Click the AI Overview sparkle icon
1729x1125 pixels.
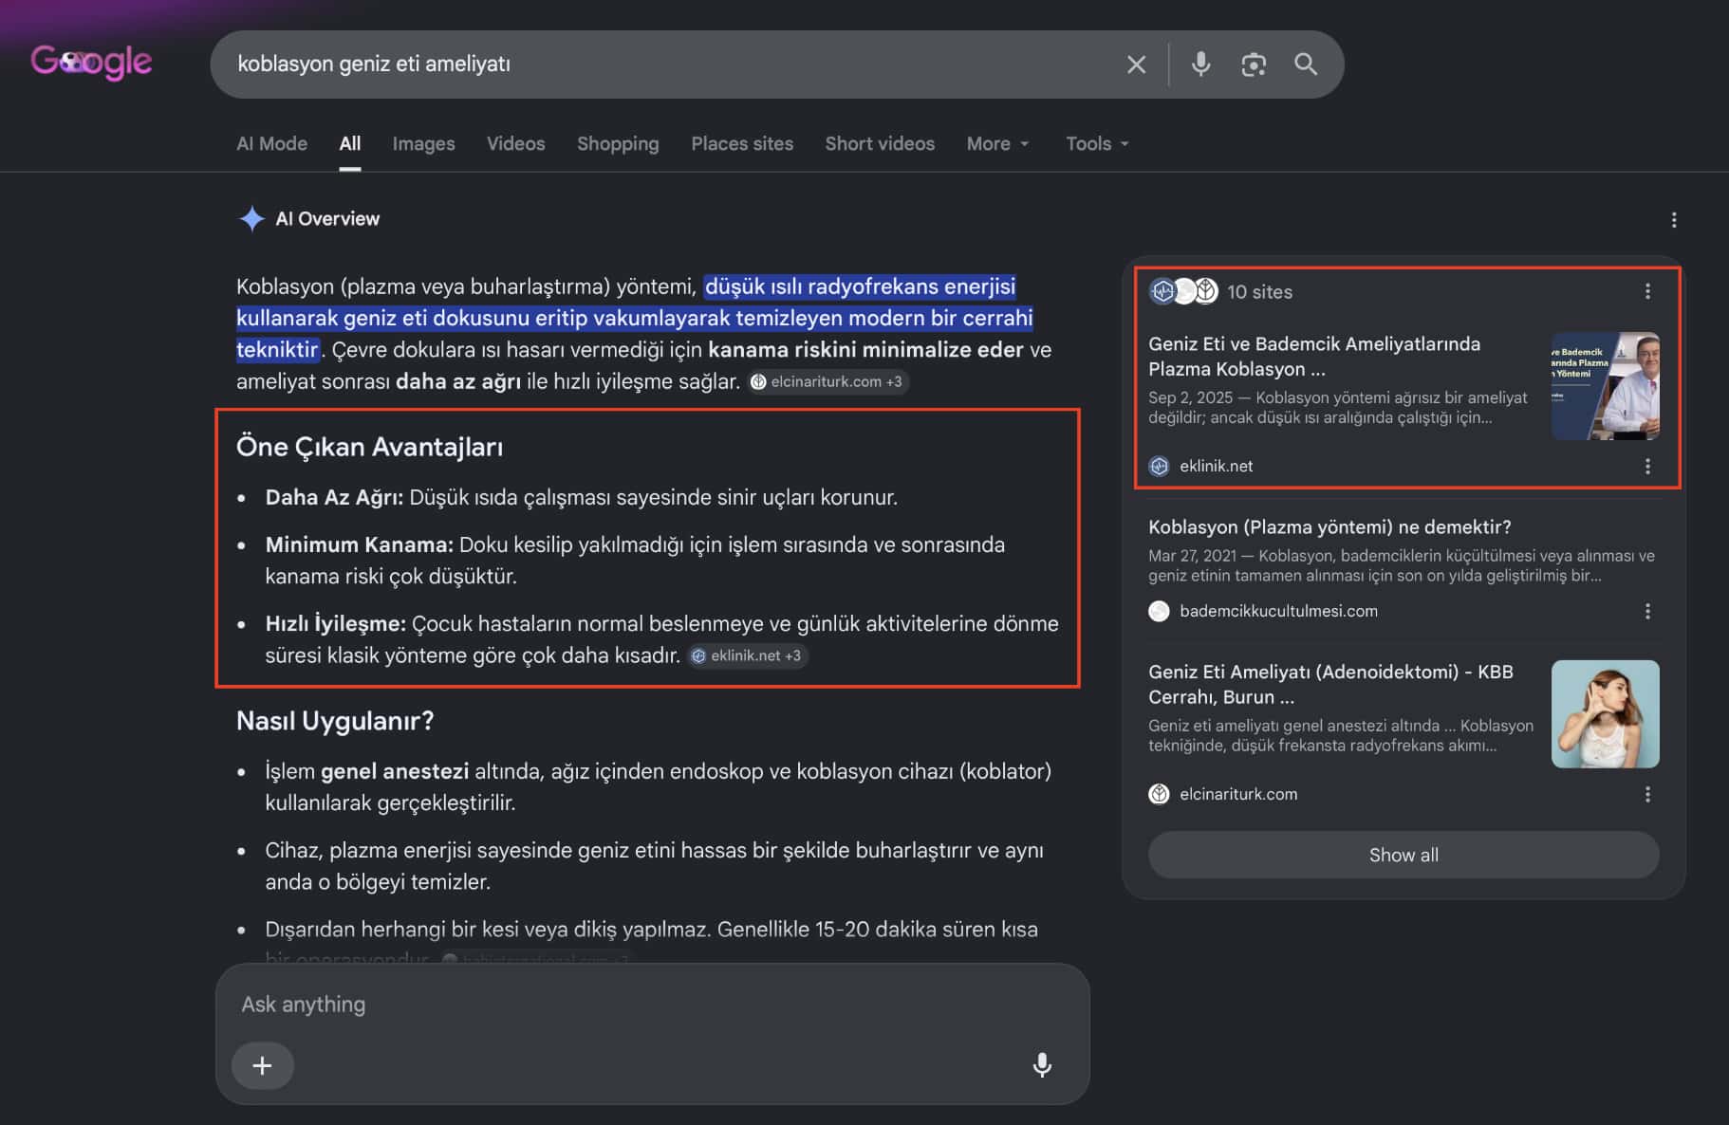(x=251, y=219)
